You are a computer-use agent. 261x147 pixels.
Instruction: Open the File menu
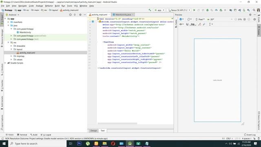[x=2, y=6]
